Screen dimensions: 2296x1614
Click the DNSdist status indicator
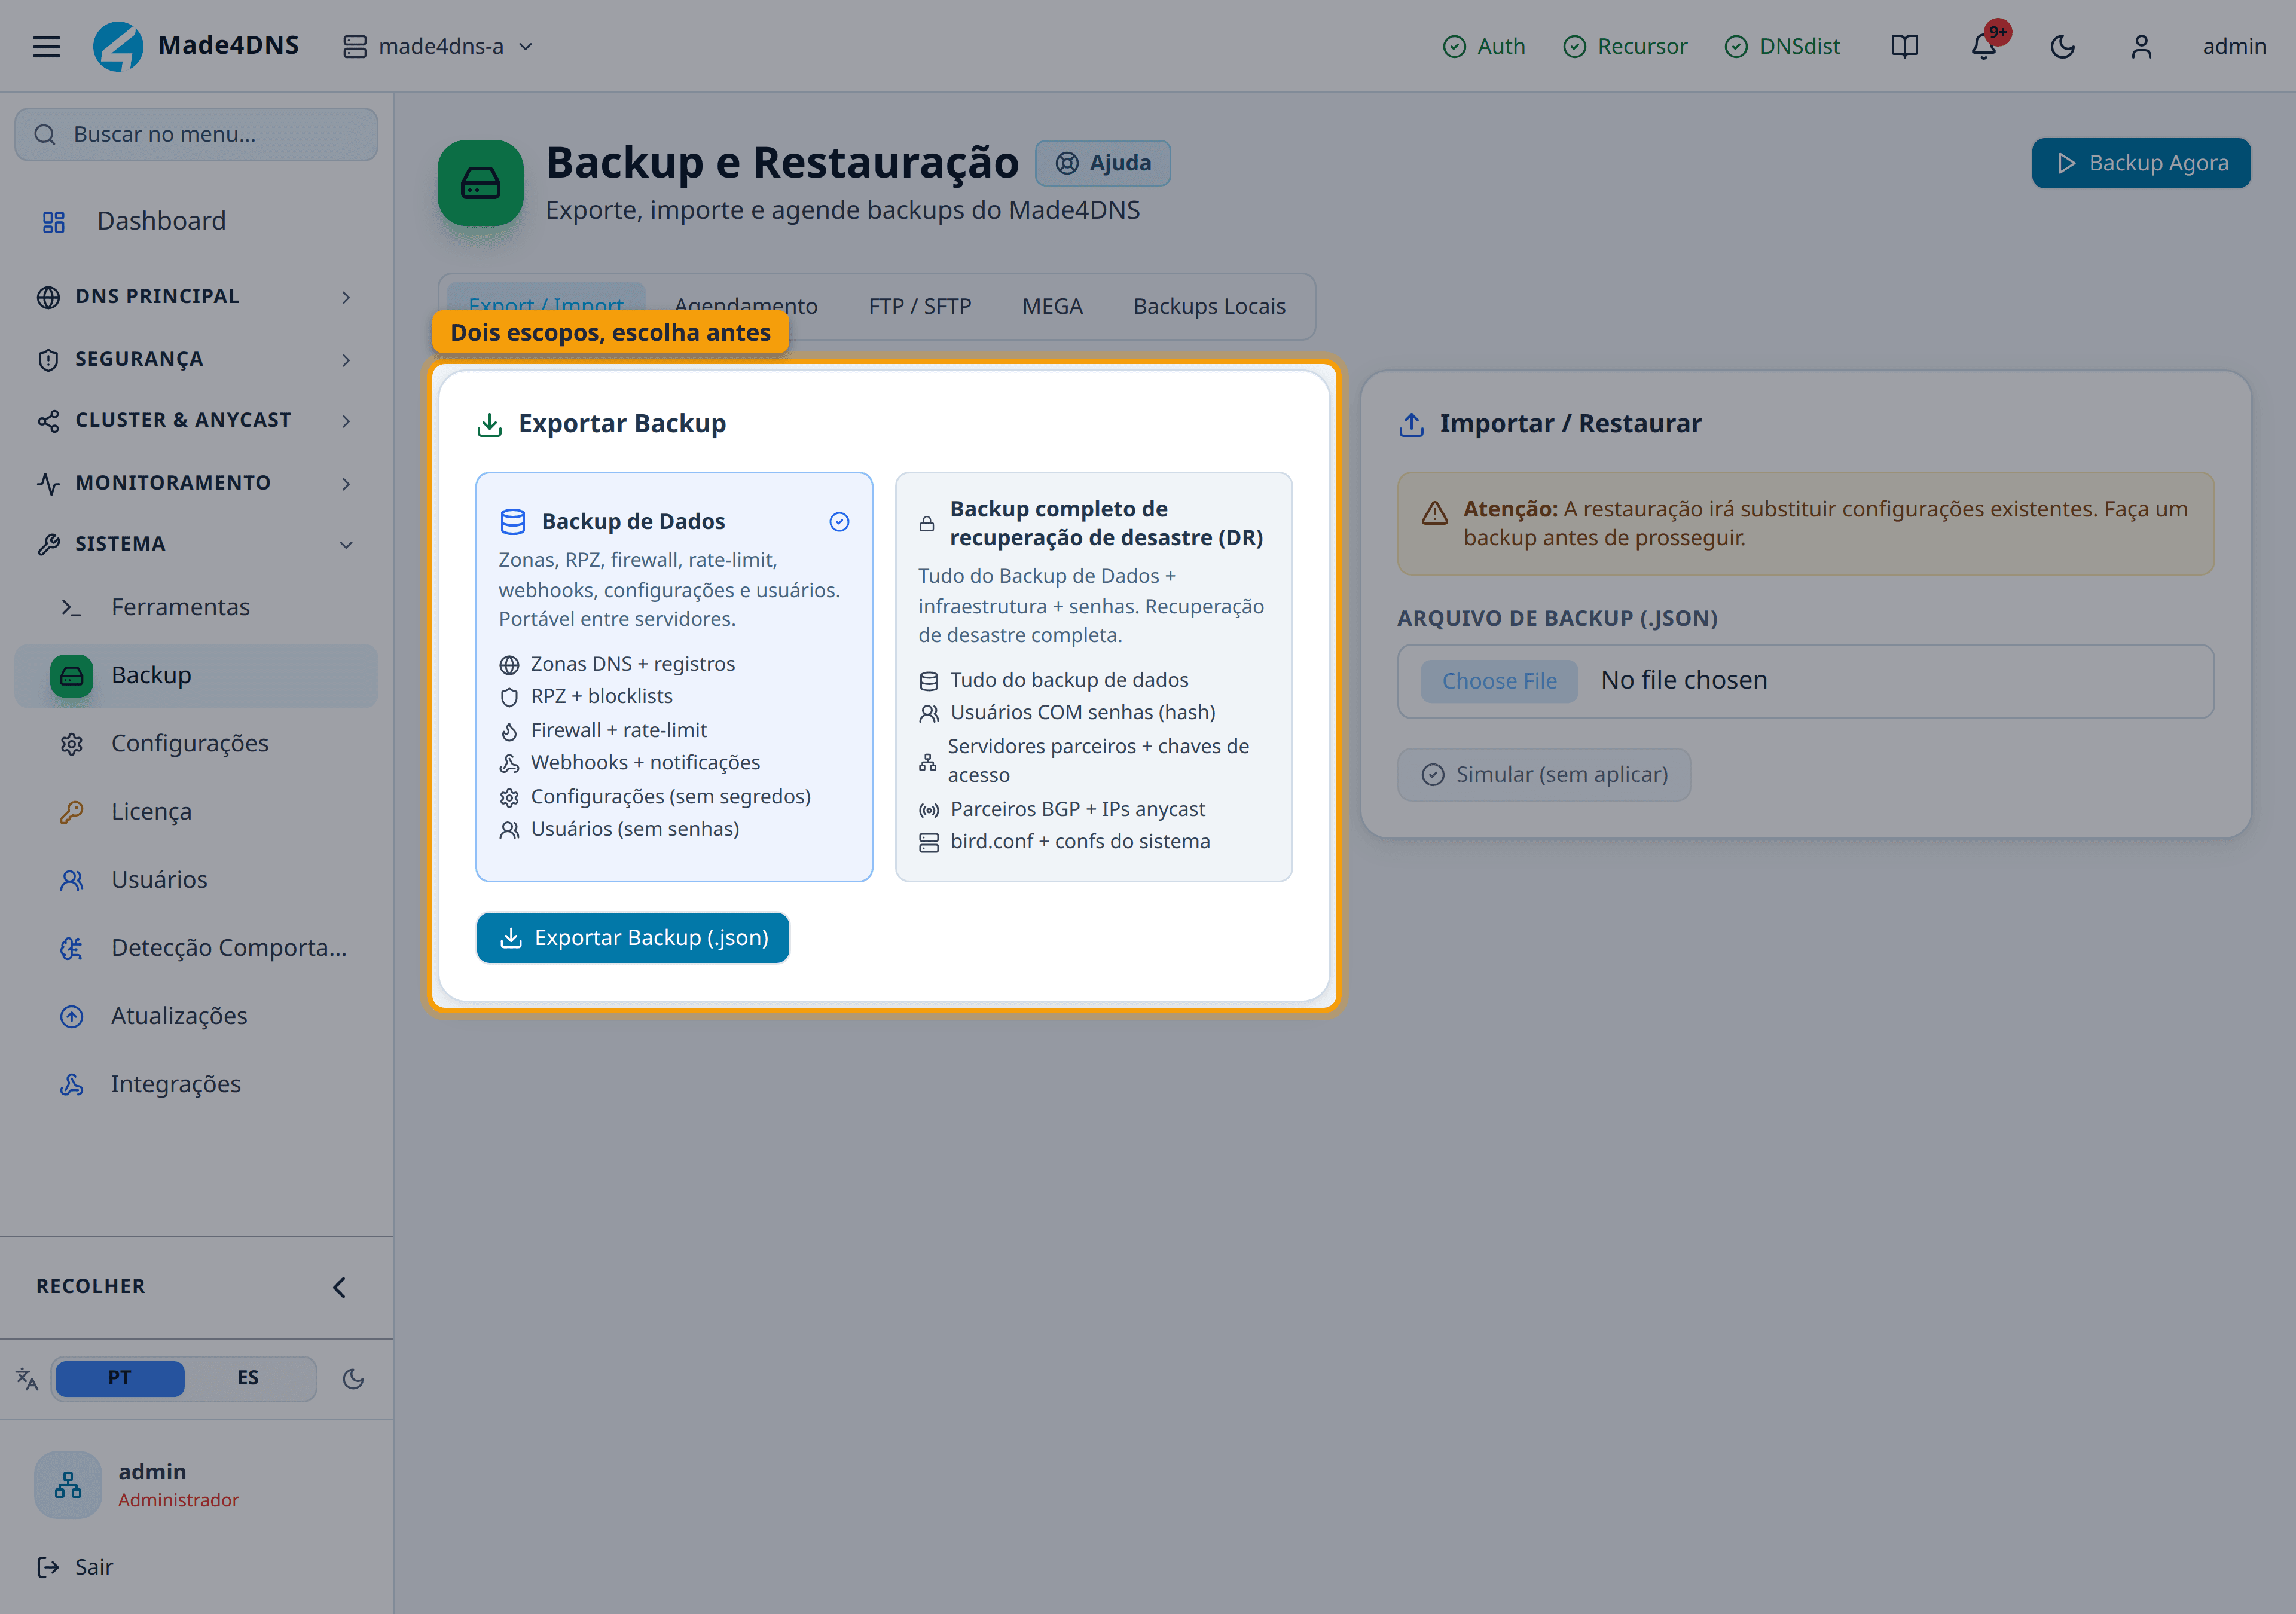1783,46
